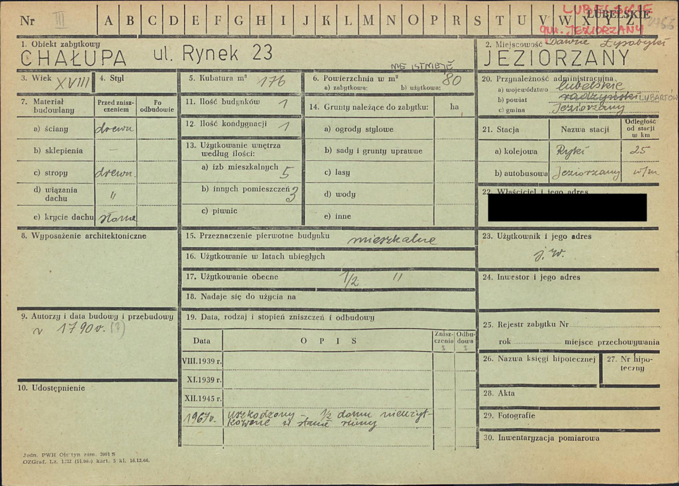This screenshot has width=679, height=486.
Task: Click the '12. Ilość kondygnacji' label
Action: 226,123
